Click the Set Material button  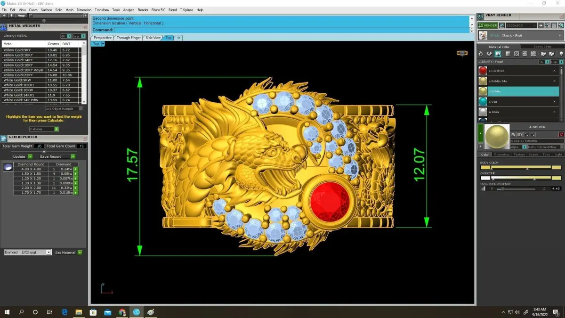68,253
